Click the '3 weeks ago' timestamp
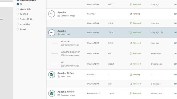This screenshot has width=177, height=99. click(x=156, y=64)
